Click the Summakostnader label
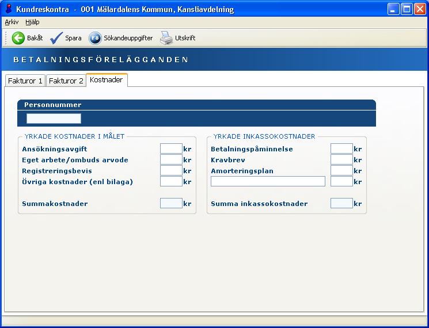The width and height of the screenshot is (429, 328). [x=55, y=204]
